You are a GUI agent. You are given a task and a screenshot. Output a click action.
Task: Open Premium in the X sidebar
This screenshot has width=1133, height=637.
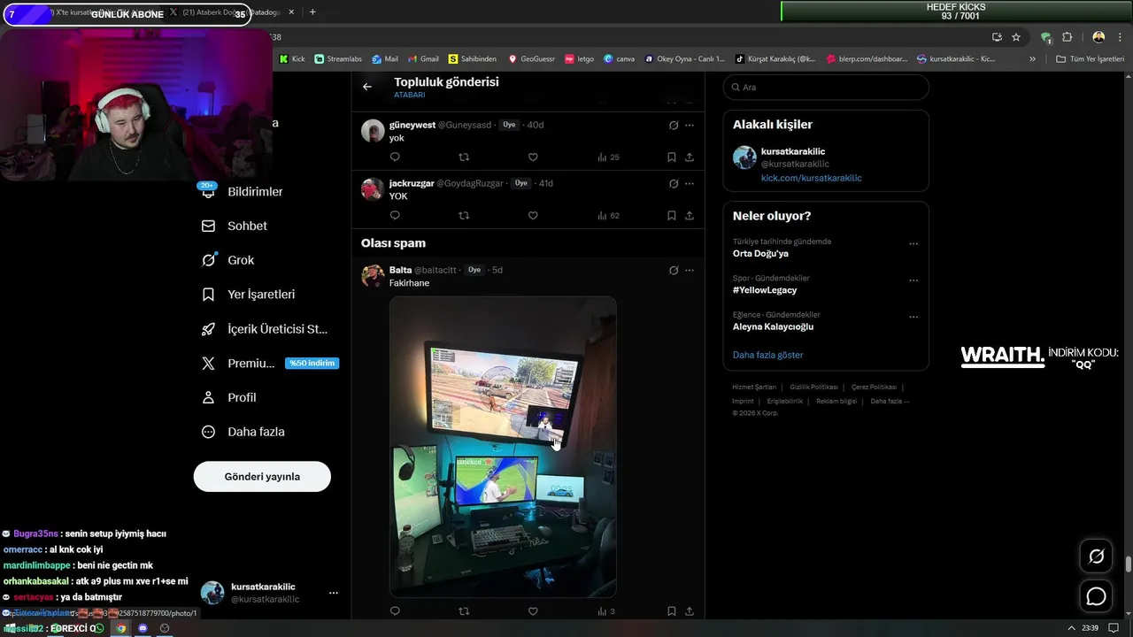[270, 364]
